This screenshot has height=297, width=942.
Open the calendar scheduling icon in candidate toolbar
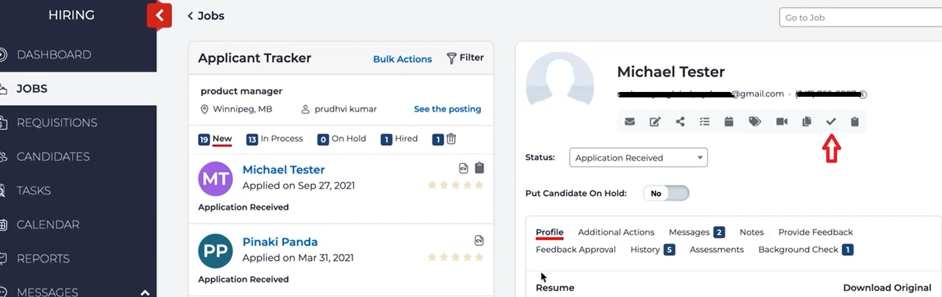[x=728, y=122]
